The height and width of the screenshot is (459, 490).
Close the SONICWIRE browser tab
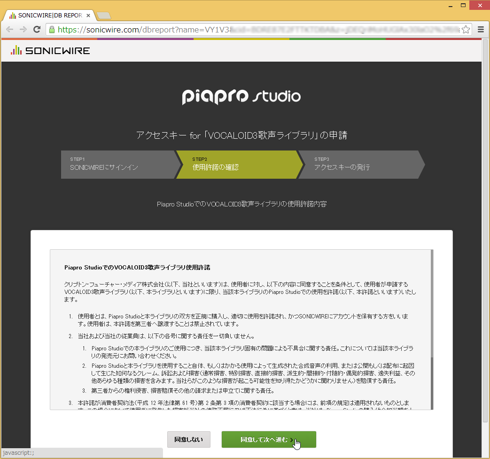tap(88, 15)
